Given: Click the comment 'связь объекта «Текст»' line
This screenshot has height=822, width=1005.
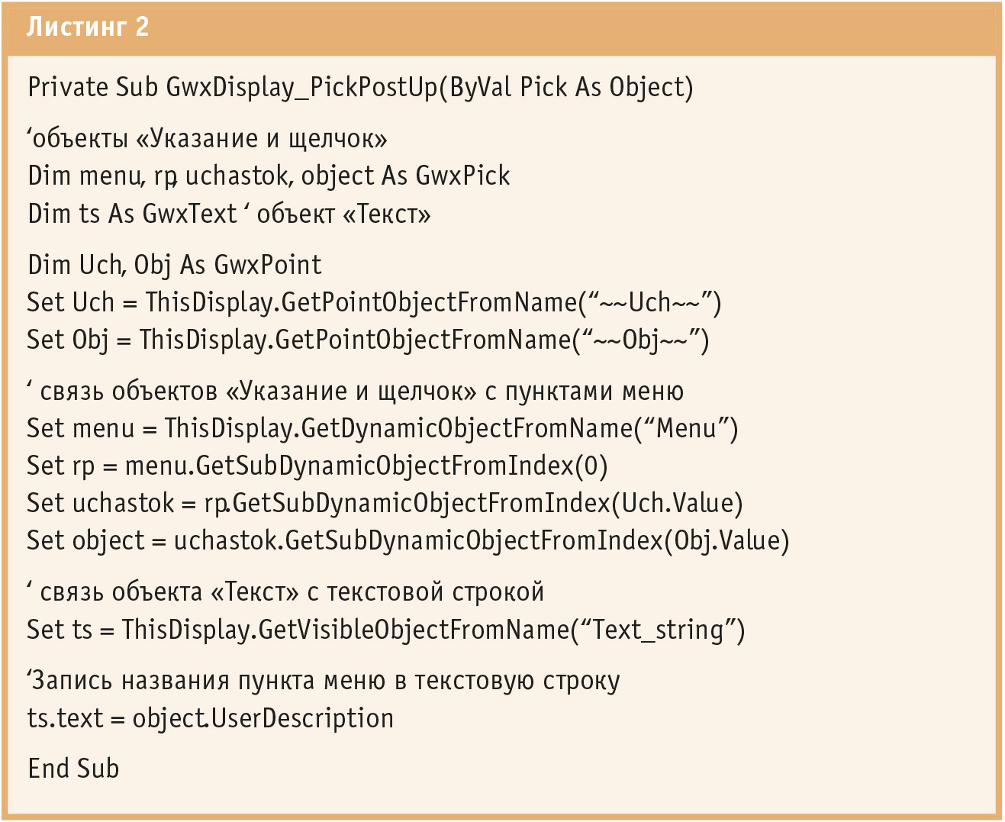Looking at the screenshot, I should pyautogui.click(x=285, y=592).
